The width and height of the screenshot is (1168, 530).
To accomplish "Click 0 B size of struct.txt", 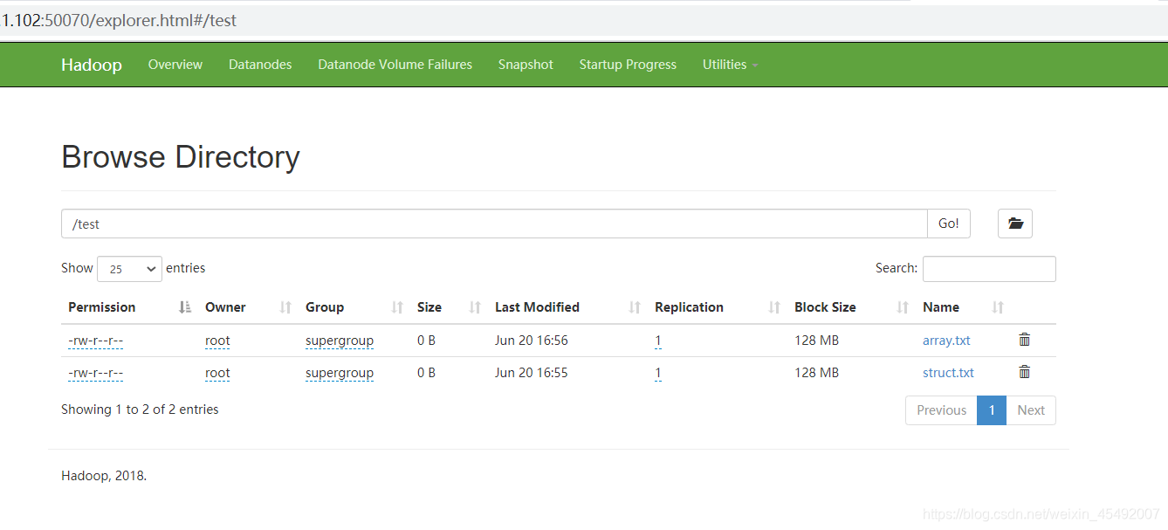I will (426, 373).
